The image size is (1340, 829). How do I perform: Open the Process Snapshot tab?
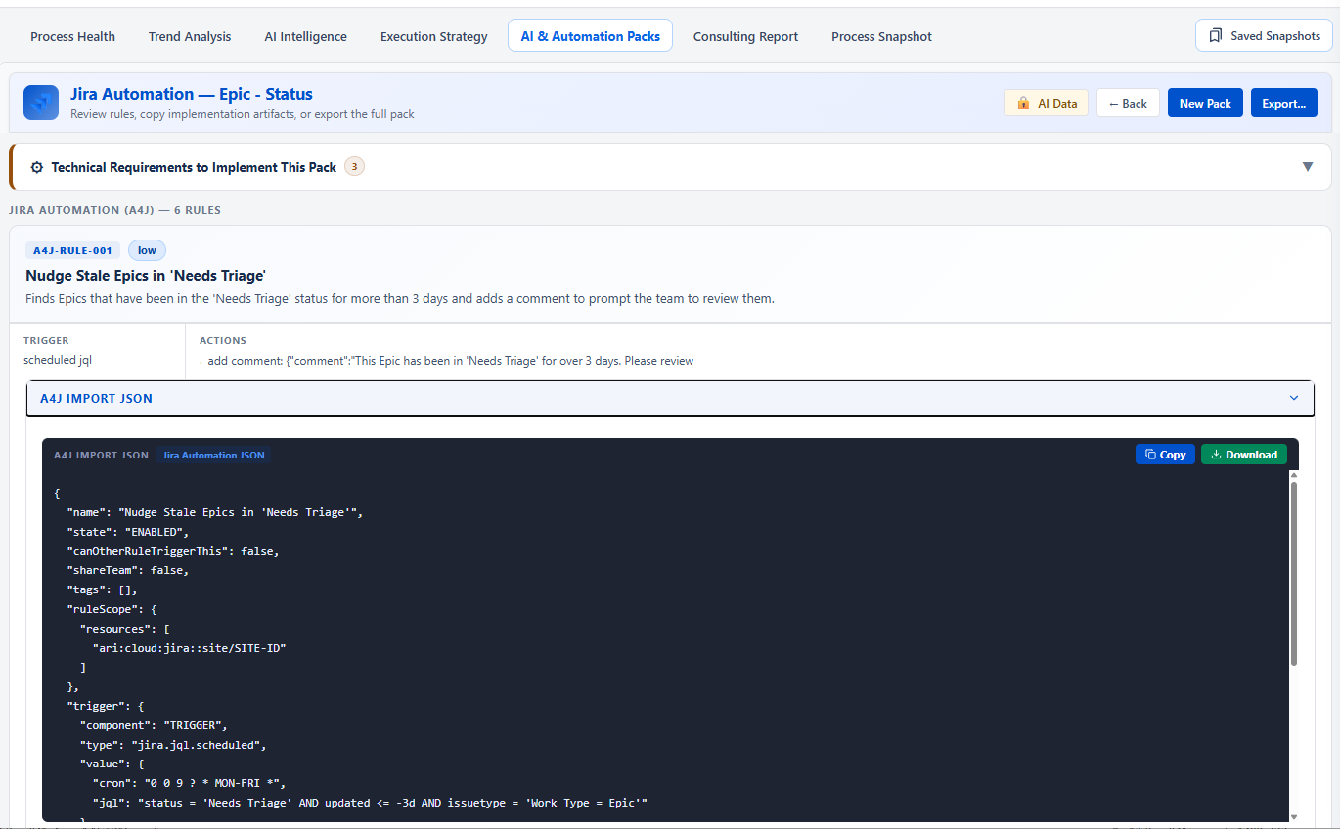[881, 36]
